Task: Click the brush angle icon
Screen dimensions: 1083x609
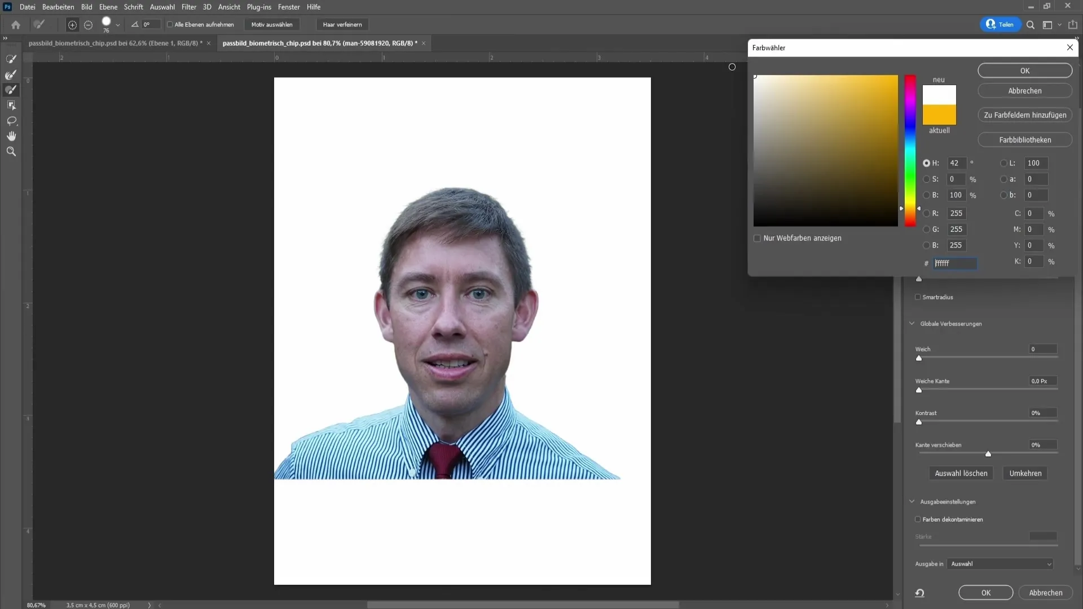Action: coord(135,24)
